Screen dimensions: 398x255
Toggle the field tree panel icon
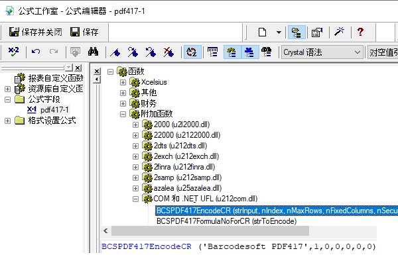tap(212, 52)
